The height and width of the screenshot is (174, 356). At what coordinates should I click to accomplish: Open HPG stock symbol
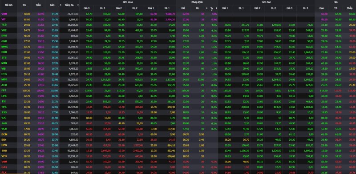4,145
